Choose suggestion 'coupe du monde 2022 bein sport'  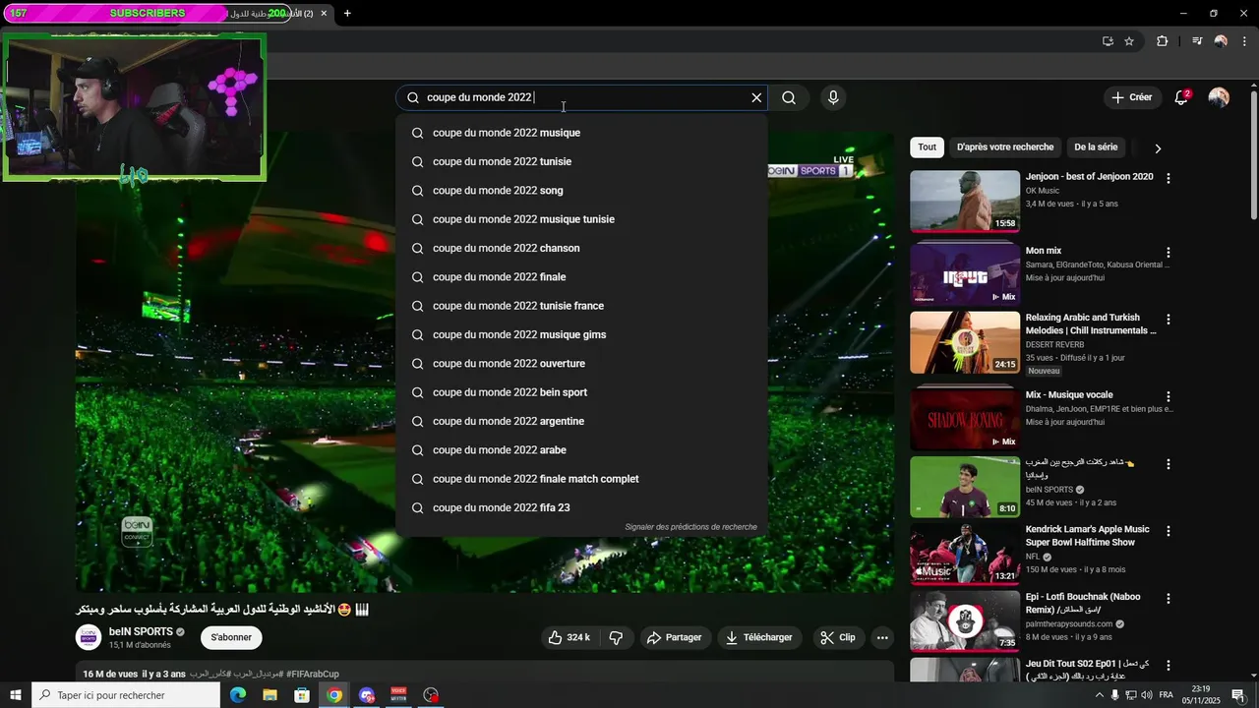coord(581,392)
